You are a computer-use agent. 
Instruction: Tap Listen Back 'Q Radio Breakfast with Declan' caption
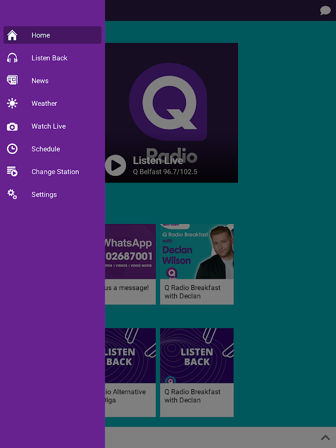192,396
